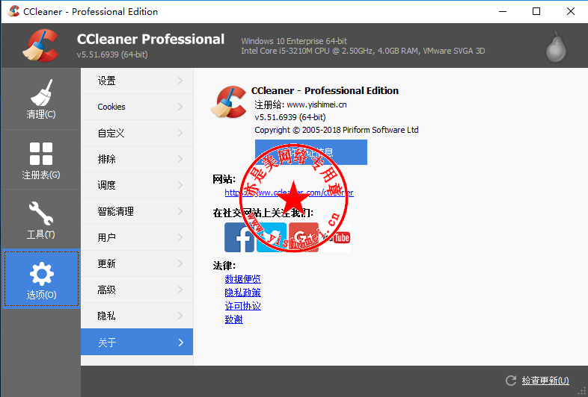Open the 用户 menu item
This screenshot has width=588, height=397.
click(137, 237)
